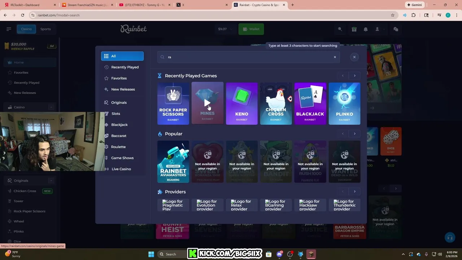Screen dimensions: 462x260
Task: Play the Mines game tile
Action: pyautogui.click(x=208, y=104)
